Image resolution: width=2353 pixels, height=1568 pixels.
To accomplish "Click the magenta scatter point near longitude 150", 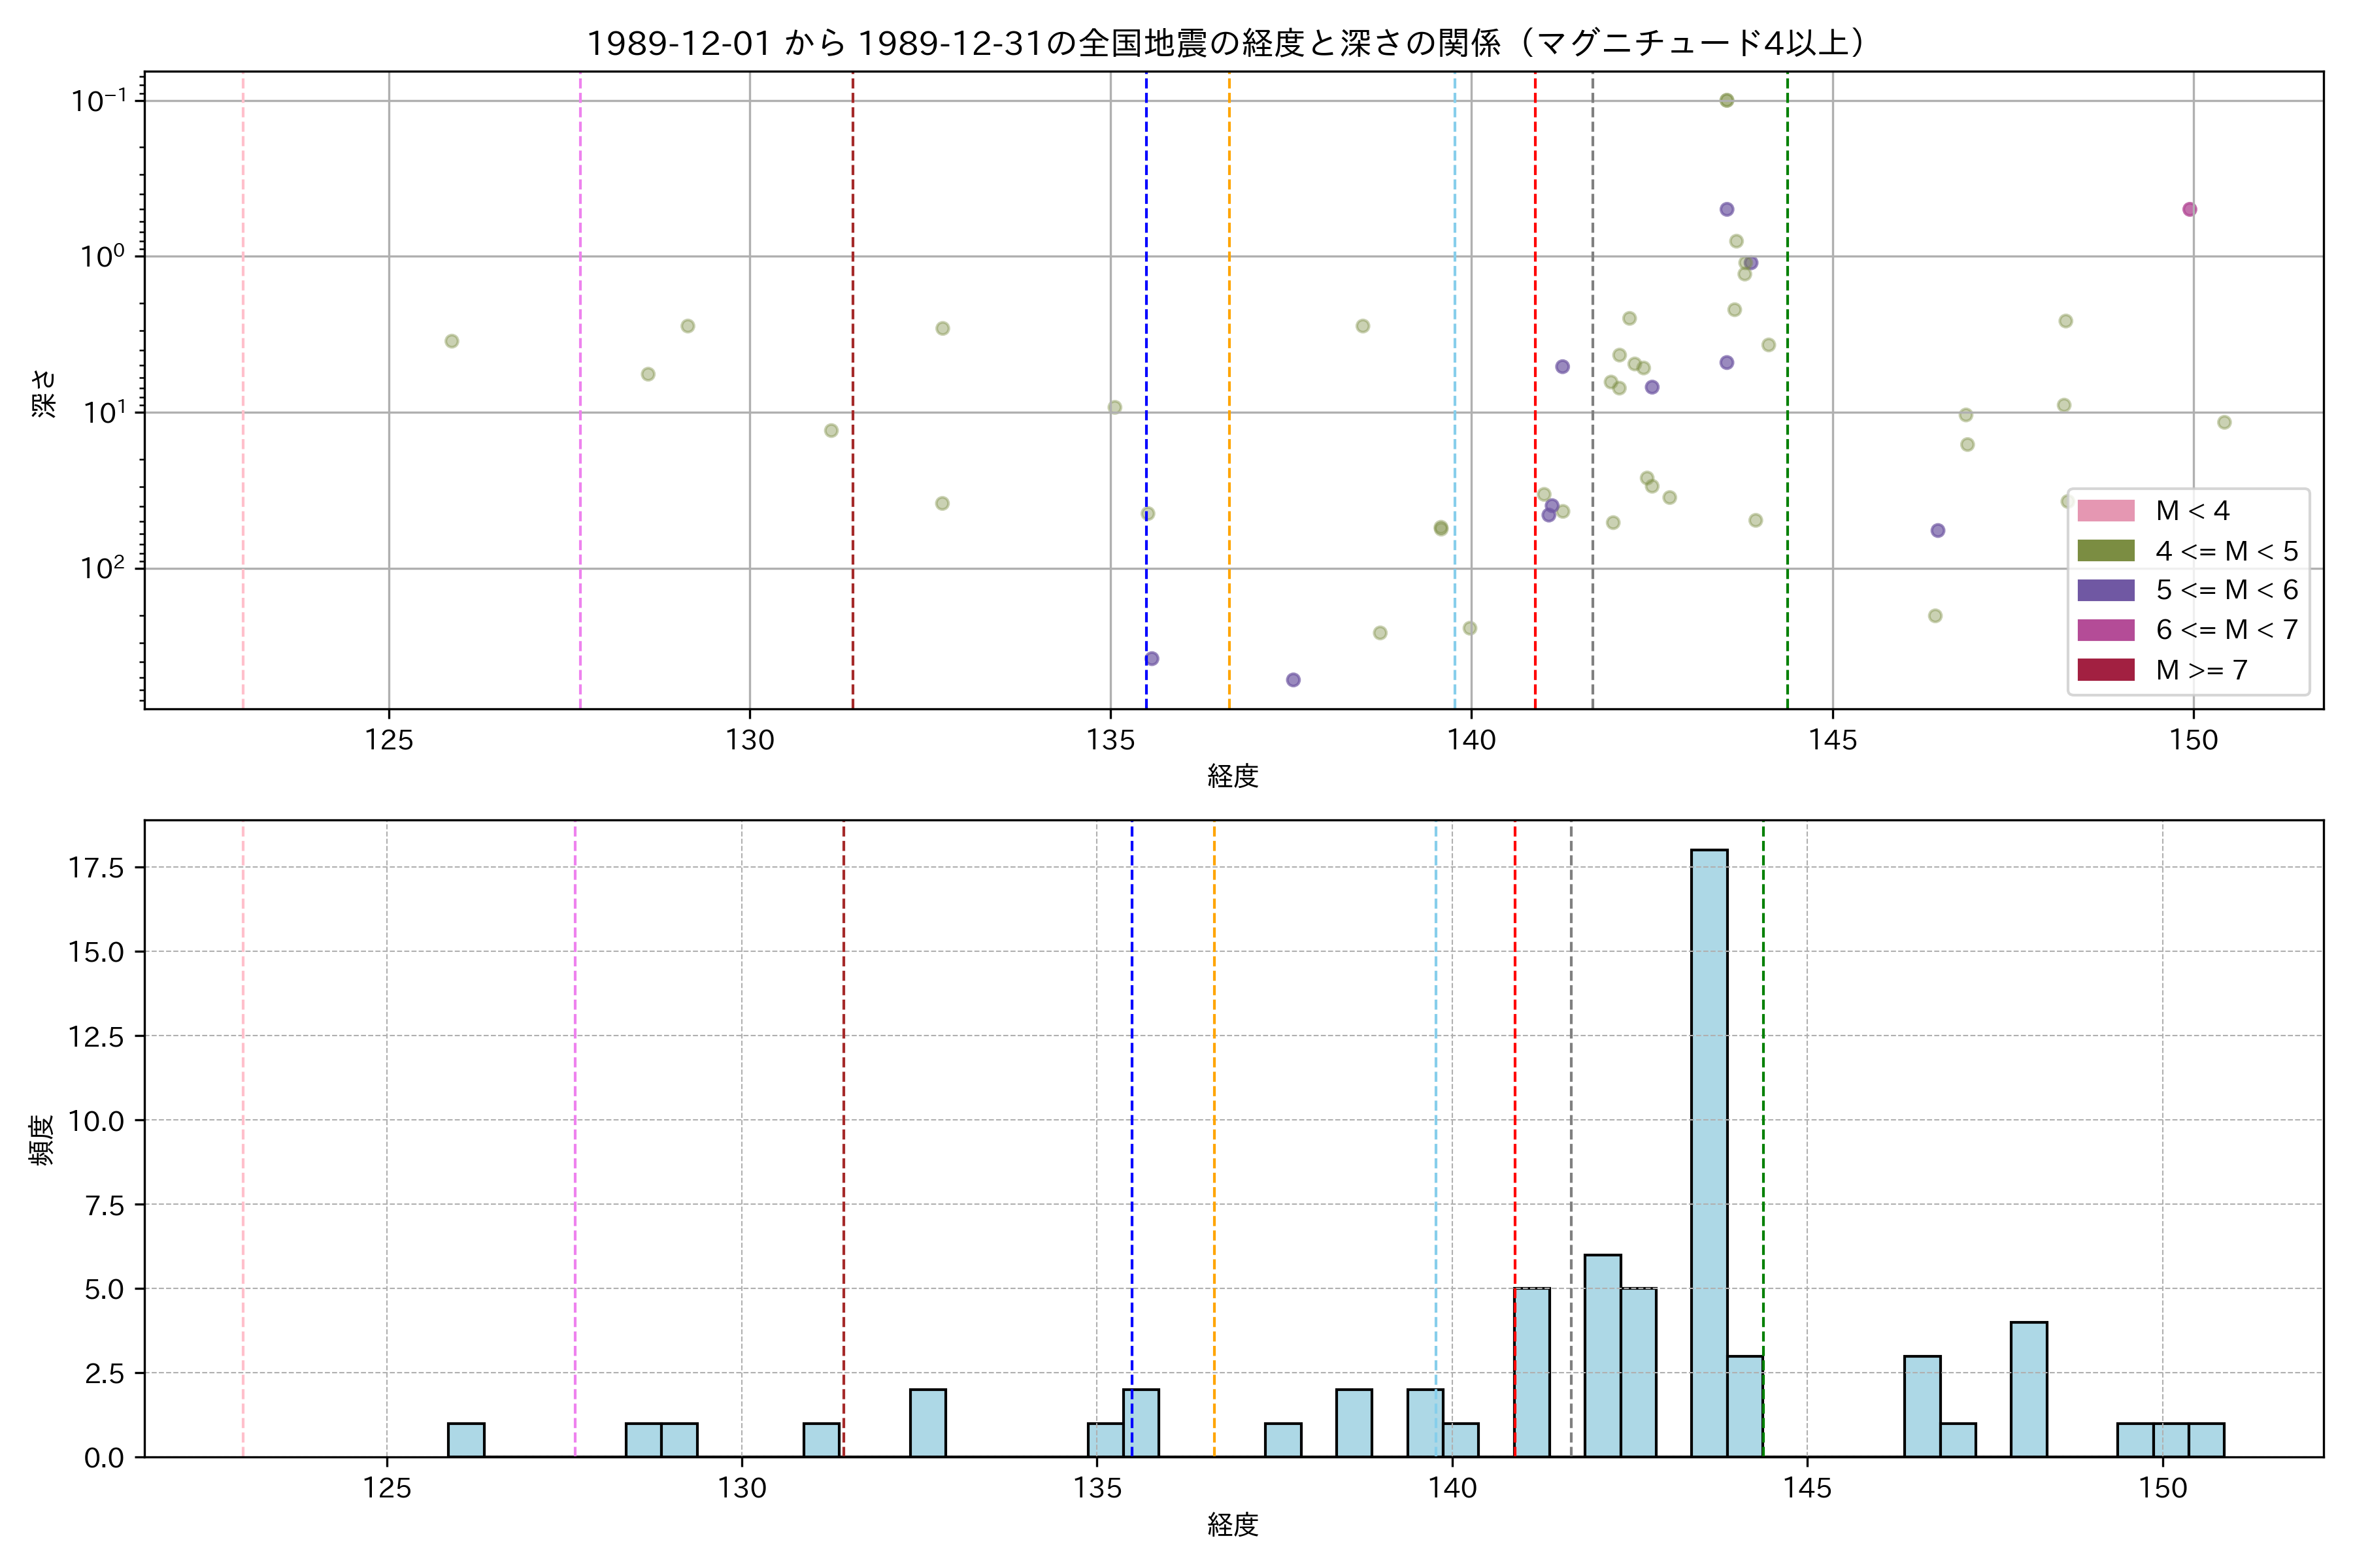I will click(x=2189, y=209).
